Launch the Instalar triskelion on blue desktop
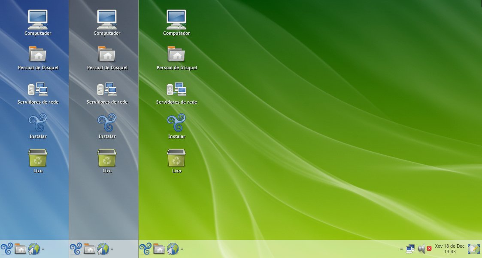Viewport: 482px width, 258px height. coord(38,123)
